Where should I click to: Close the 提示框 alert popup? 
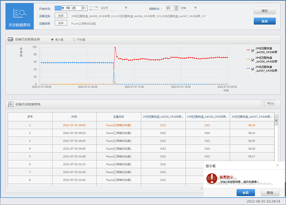click(x=277, y=165)
